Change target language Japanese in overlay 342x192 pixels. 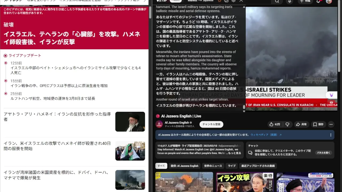(208, 1)
